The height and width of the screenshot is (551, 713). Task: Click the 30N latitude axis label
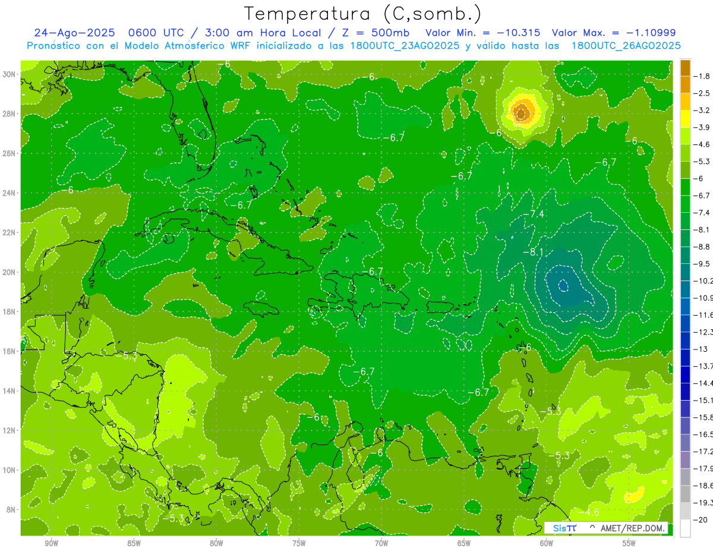coord(10,74)
